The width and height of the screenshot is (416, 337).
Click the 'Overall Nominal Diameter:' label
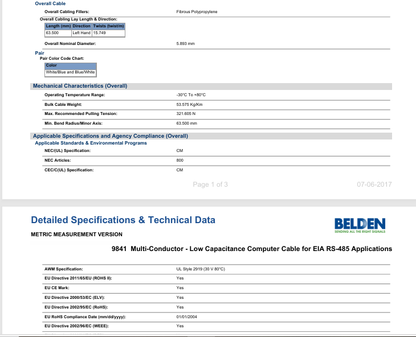coord(70,43)
